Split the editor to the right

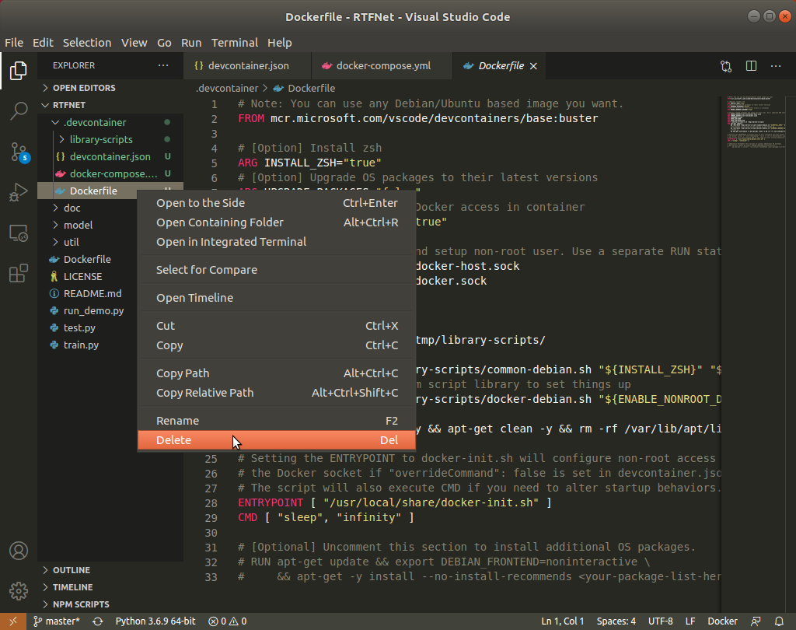pos(752,66)
